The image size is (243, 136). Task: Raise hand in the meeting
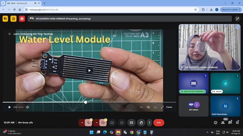point(141,122)
